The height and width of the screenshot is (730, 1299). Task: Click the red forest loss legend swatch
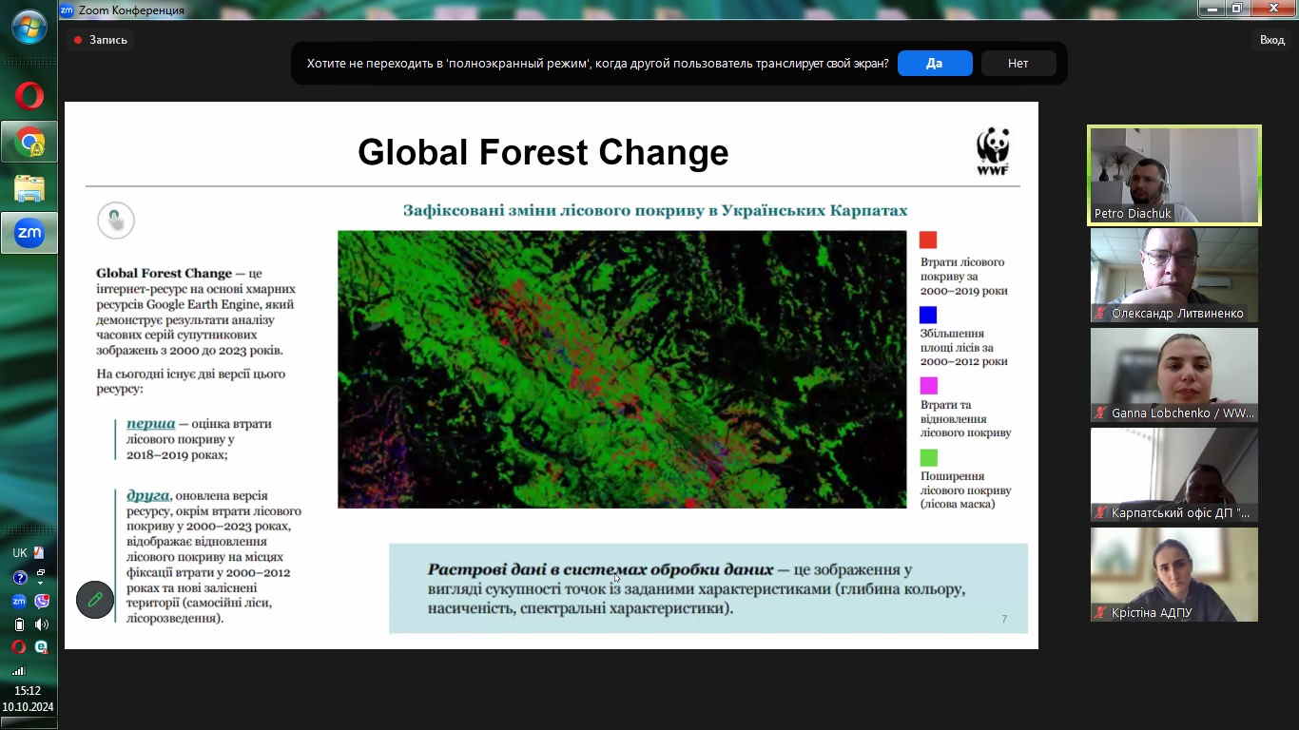coord(928,240)
